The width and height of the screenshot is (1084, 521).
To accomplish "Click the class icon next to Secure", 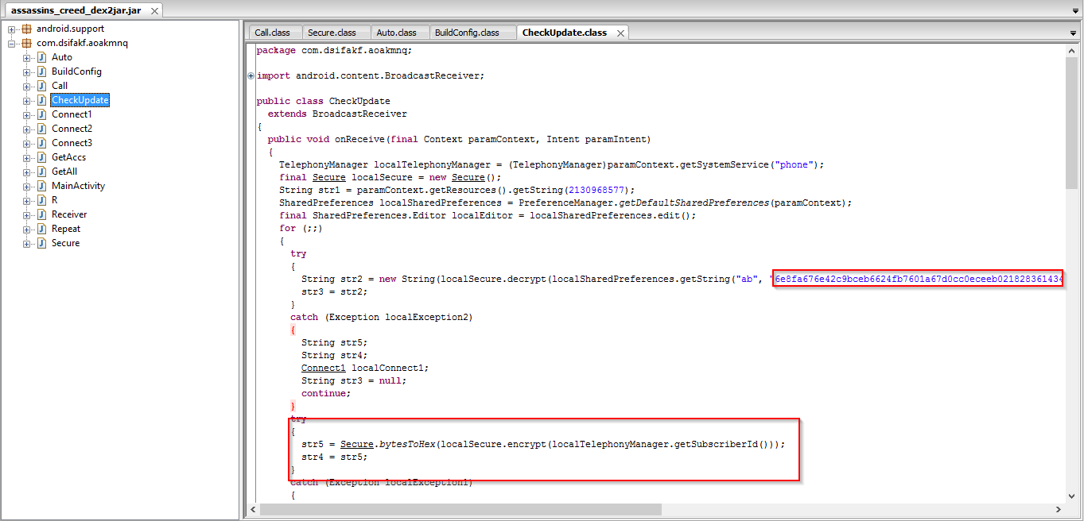I will [x=41, y=243].
